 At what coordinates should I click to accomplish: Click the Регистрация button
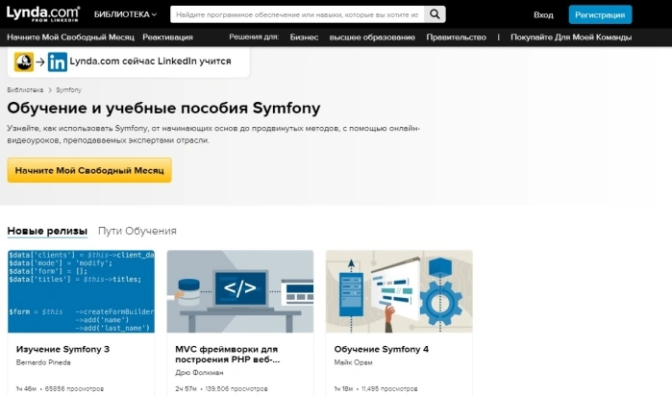click(600, 14)
